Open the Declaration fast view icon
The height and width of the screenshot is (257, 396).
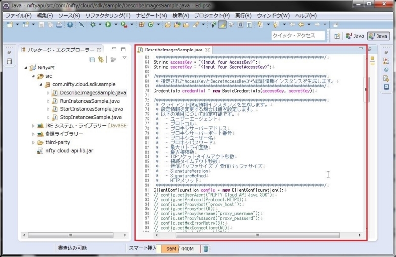coord(386,78)
